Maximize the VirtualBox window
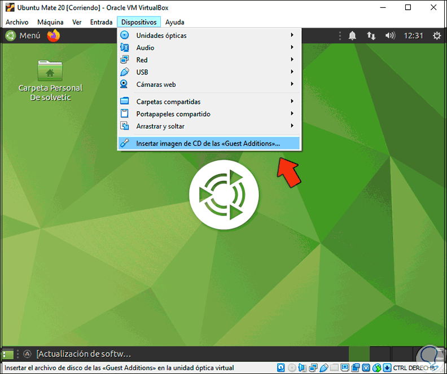This screenshot has height=374, width=447. click(408, 7)
